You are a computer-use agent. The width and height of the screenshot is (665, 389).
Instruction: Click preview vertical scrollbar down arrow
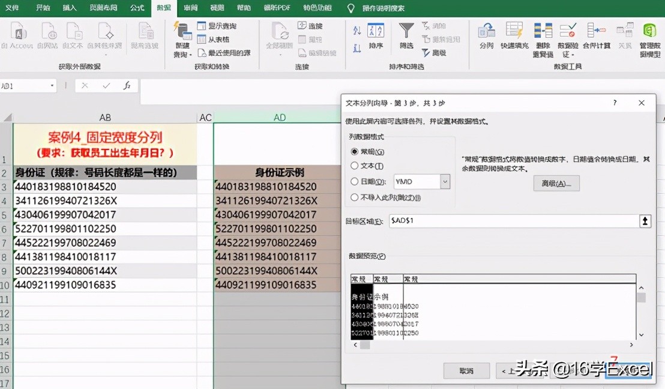click(641, 335)
